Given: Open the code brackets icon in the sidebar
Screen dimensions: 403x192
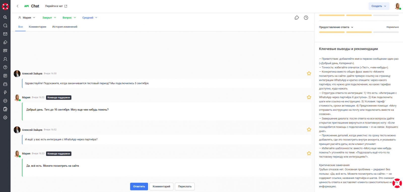Looking at the screenshot, I should [x=5, y=101].
